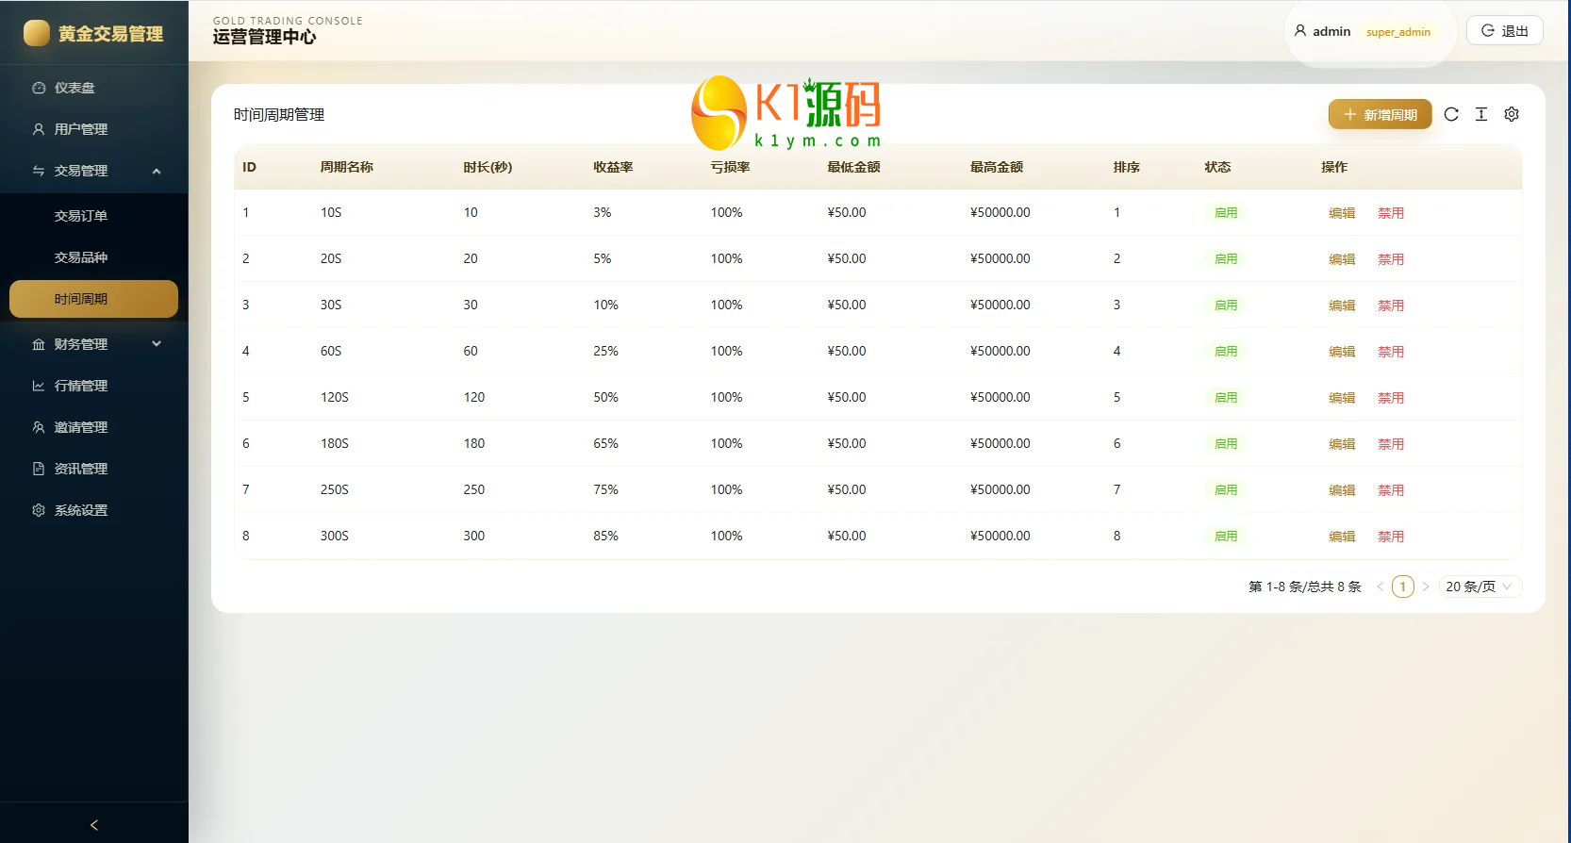Viewport: 1571px width, 843px height.
Task: Edit the 20S period row
Action: click(x=1342, y=259)
